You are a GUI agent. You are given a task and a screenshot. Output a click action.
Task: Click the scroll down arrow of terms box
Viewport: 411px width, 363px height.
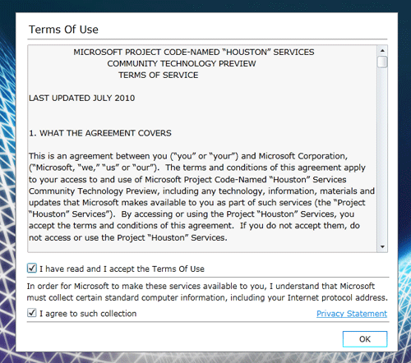(382, 246)
